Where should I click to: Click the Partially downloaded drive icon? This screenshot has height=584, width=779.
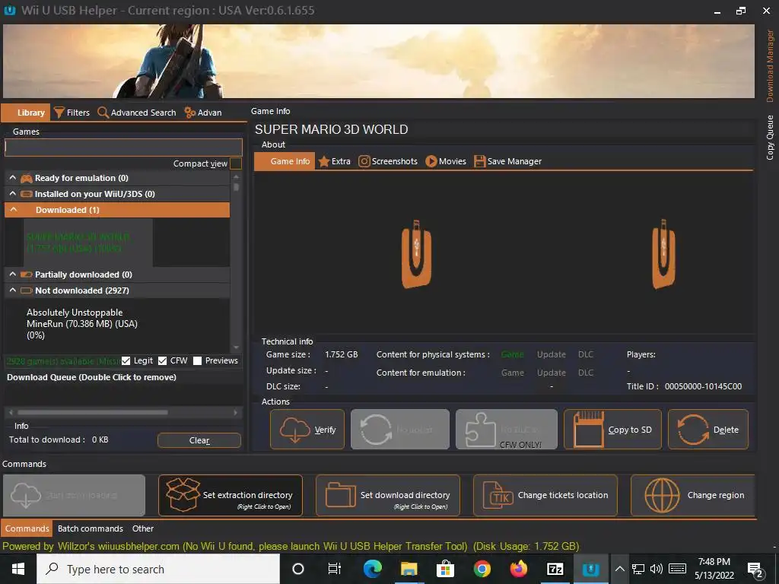(x=27, y=274)
